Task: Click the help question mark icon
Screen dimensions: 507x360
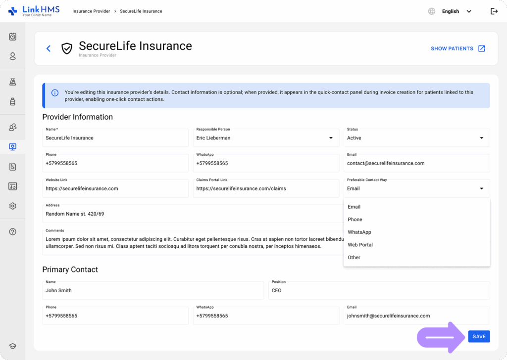Action: point(13,231)
